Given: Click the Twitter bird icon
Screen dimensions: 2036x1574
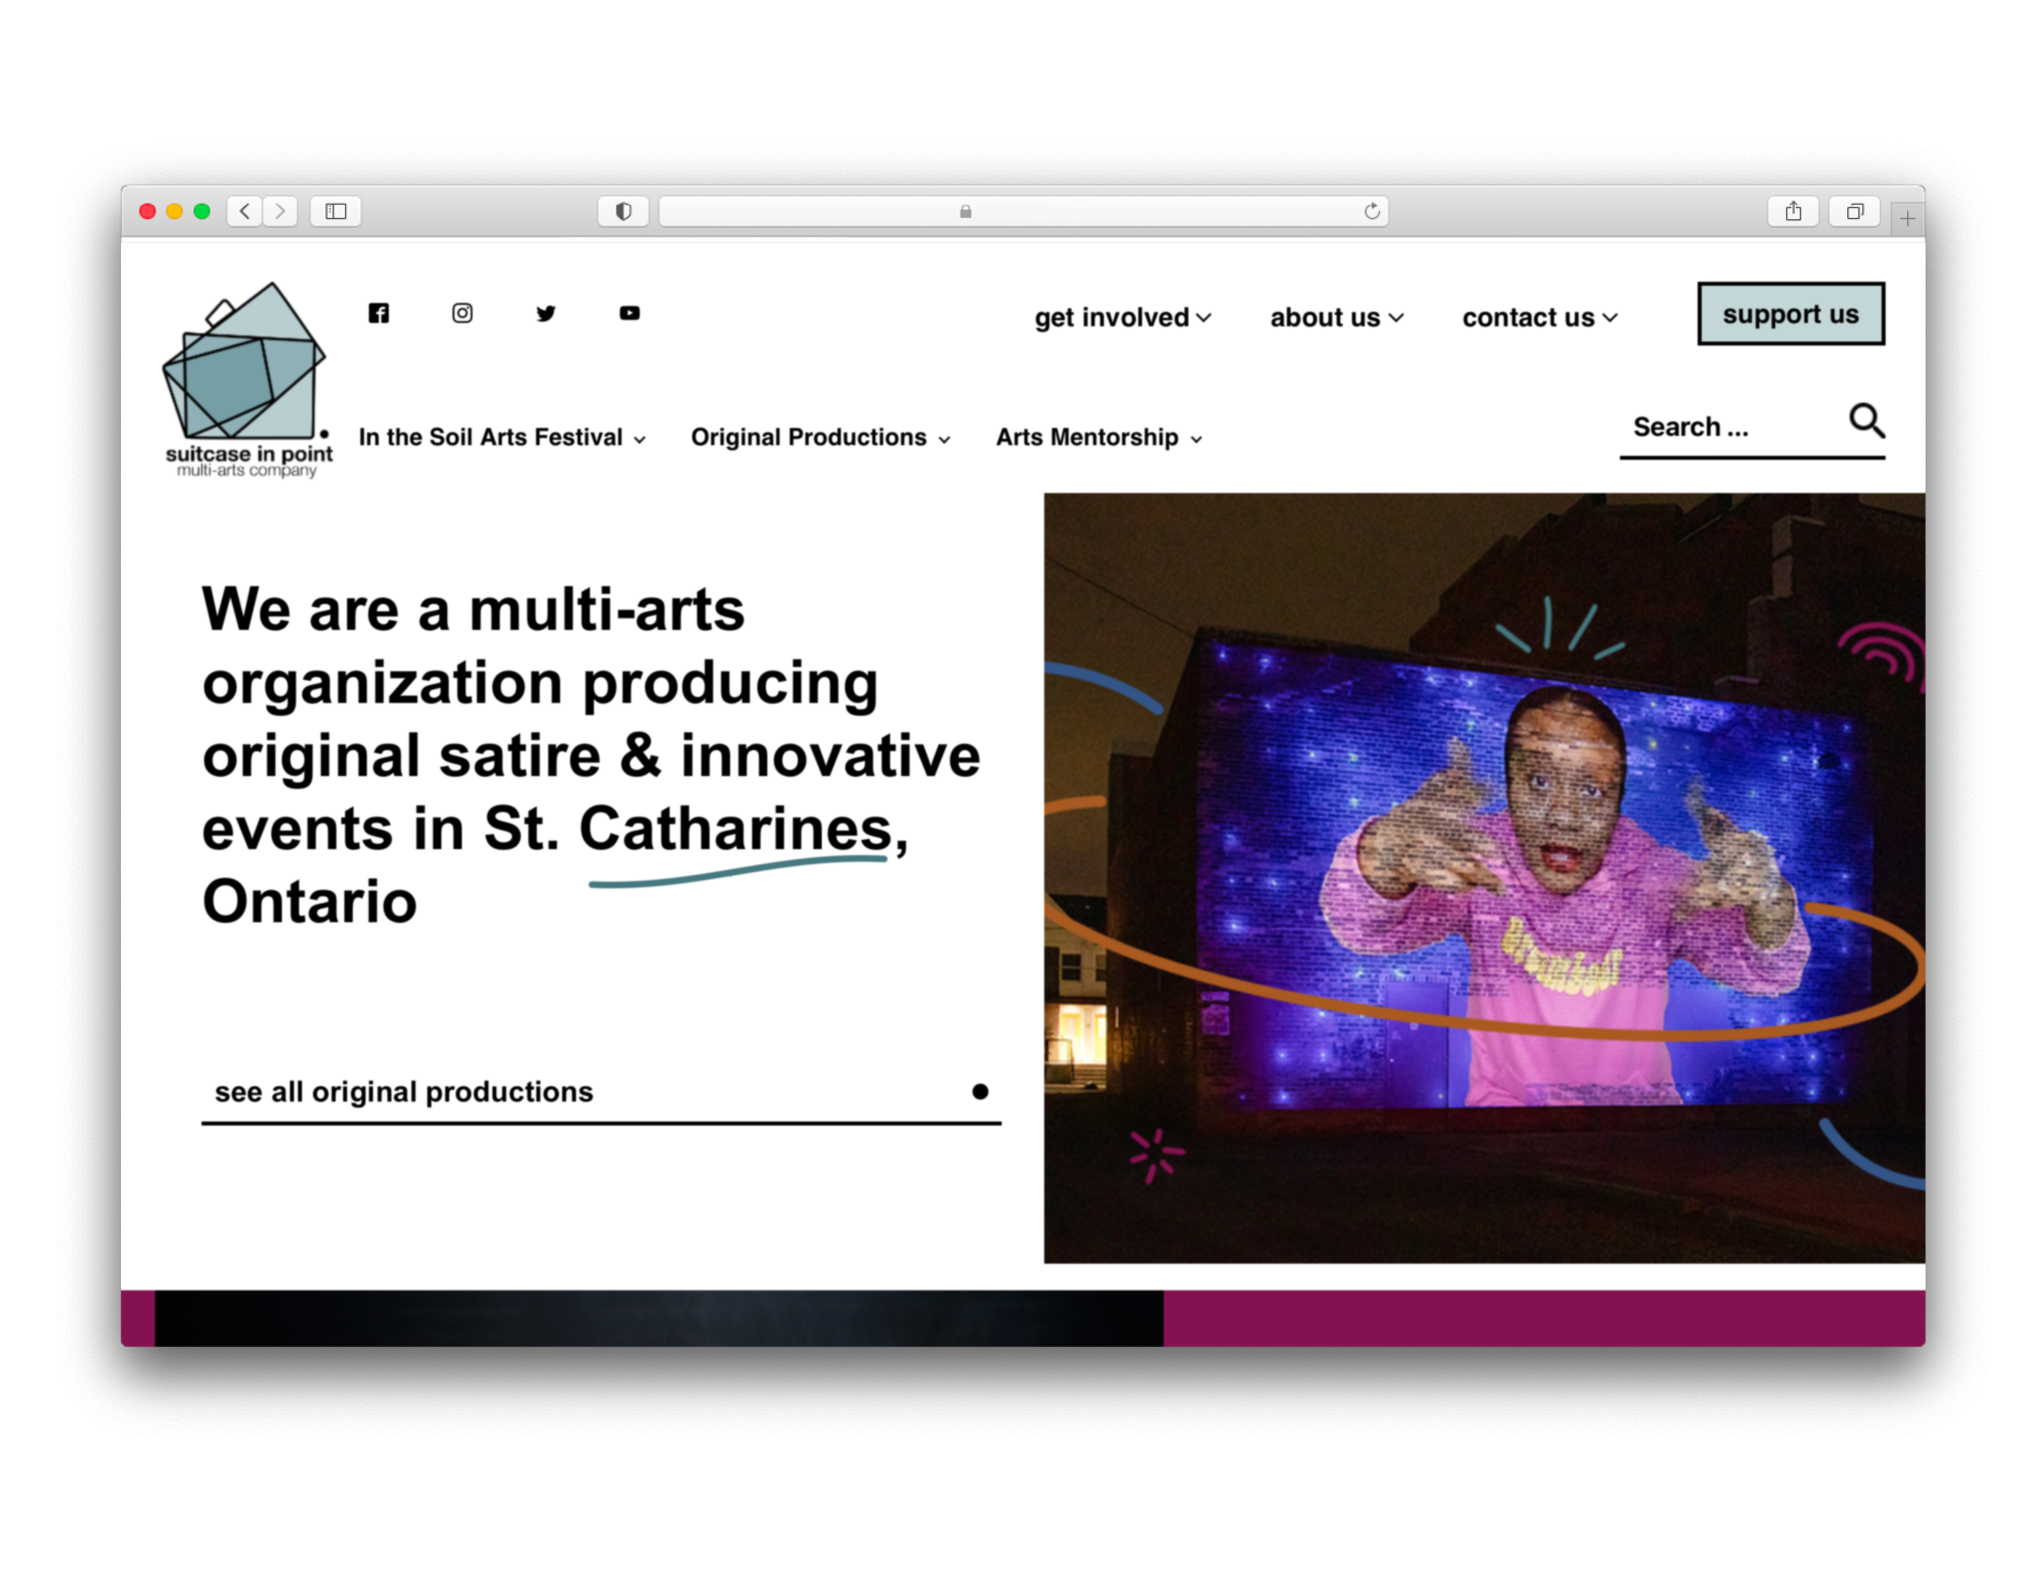Looking at the screenshot, I should coord(546,314).
